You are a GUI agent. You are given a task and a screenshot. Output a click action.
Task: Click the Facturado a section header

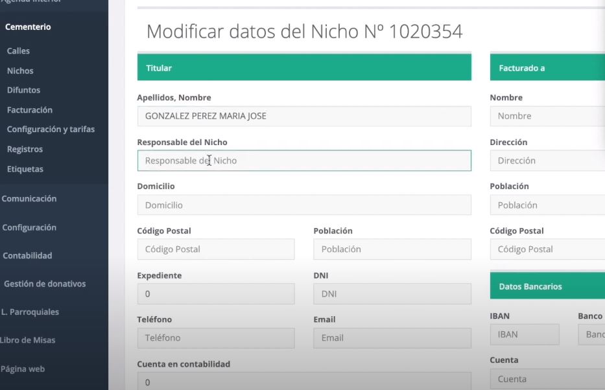pos(547,67)
